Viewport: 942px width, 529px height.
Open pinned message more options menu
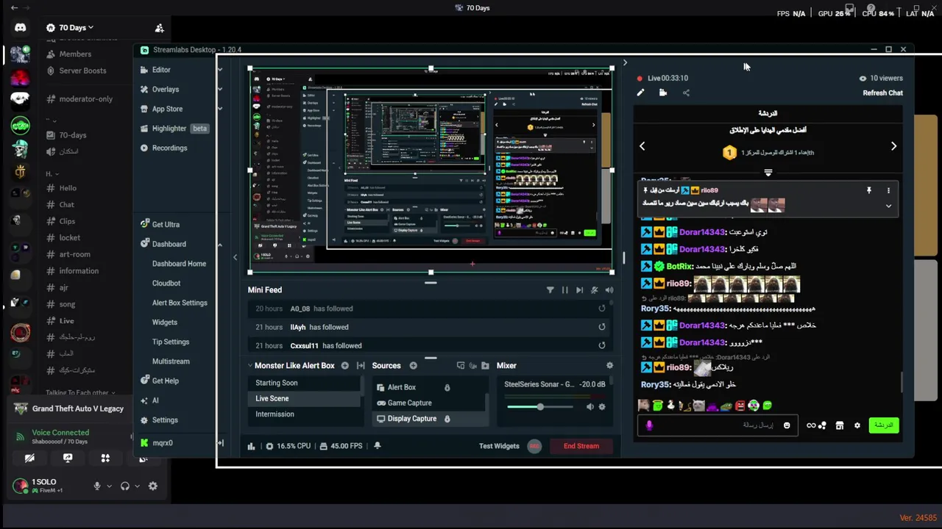point(888,190)
